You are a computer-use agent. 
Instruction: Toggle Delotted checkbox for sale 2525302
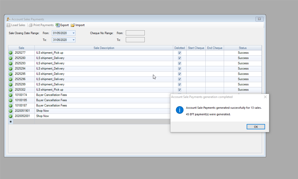(179, 90)
